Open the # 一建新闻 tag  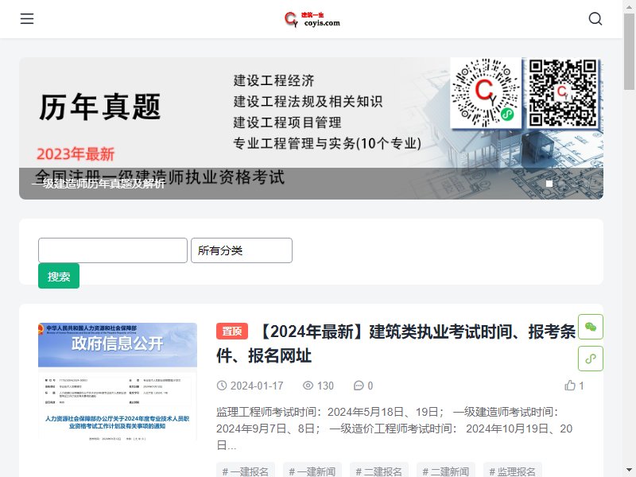[x=312, y=471]
